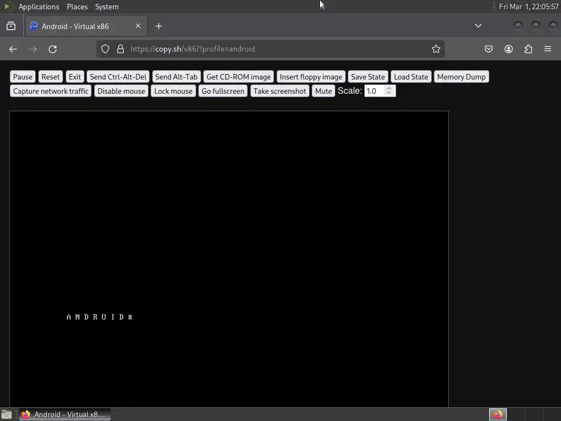Get the CD-ROM image

[239, 77]
